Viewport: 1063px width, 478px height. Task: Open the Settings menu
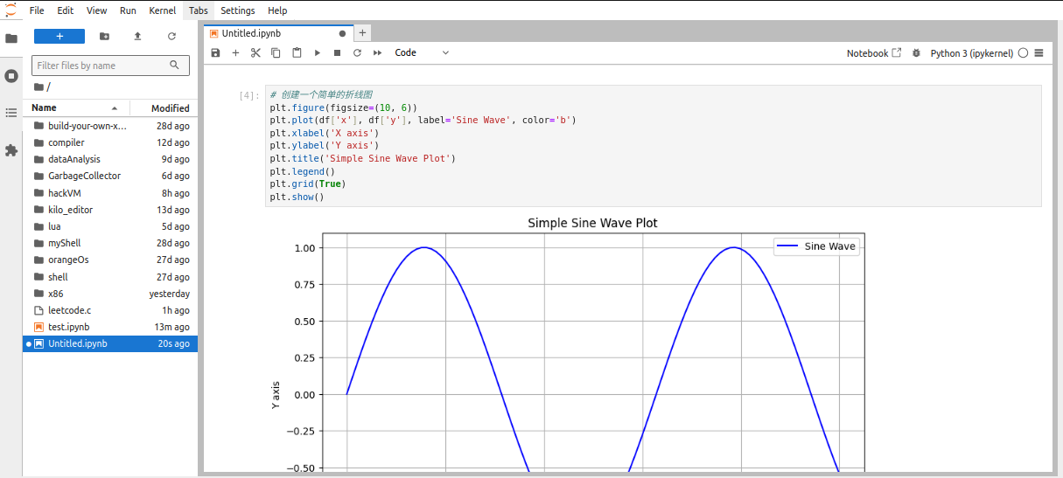click(238, 10)
